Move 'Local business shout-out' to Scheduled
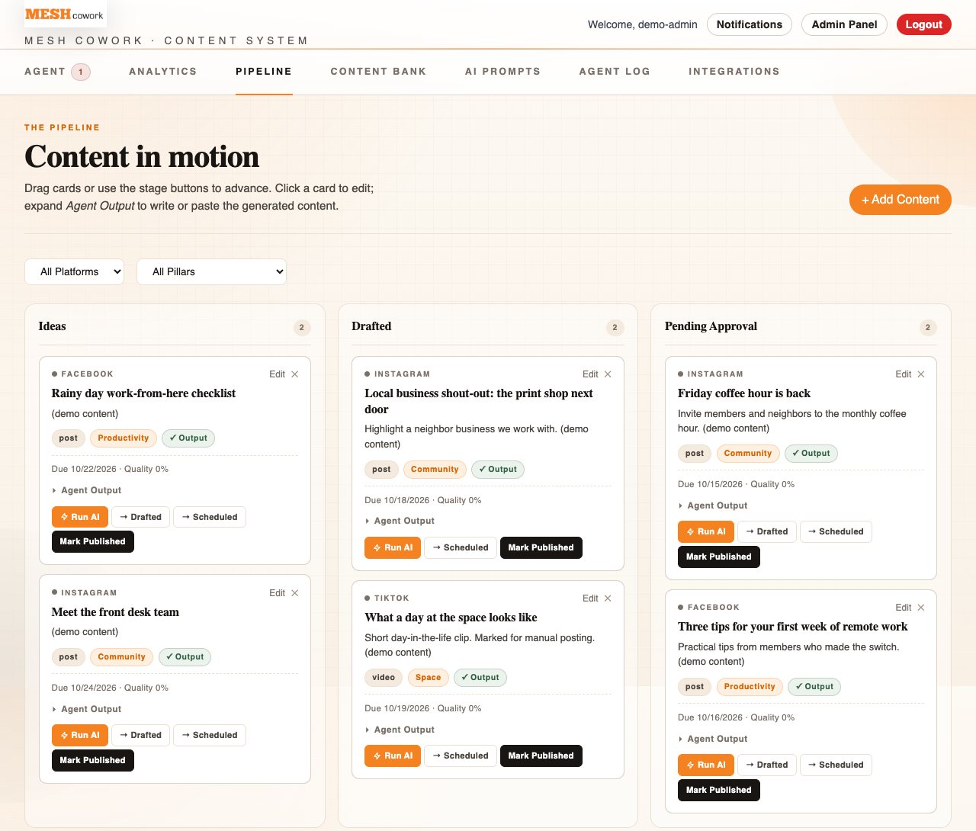The image size is (976, 831). click(460, 547)
